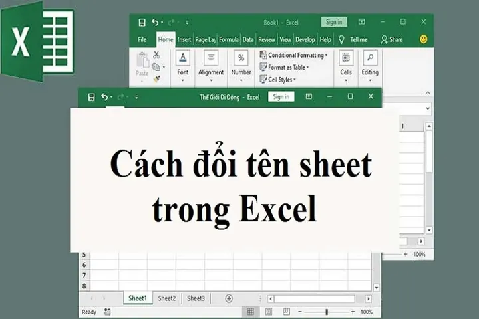The width and height of the screenshot is (479, 319).
Task: Switch to the Insert tab
Action: tap(184, 39)
